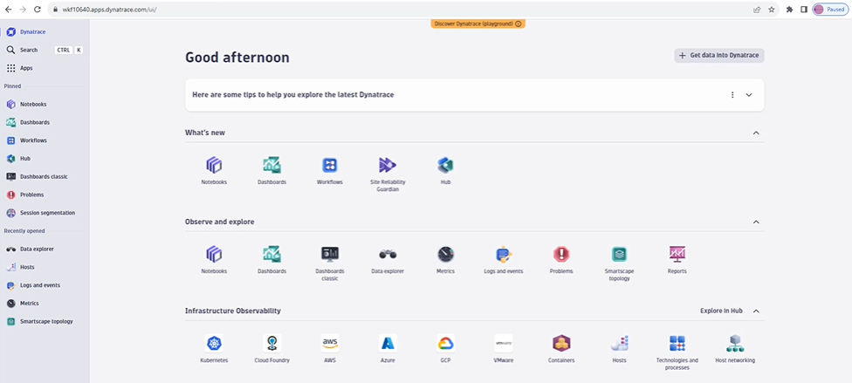Image resolution: width=852 pixels, height=383 pixels.
Task: Open Notebooks icon under What's new
Action: (214, 165)
